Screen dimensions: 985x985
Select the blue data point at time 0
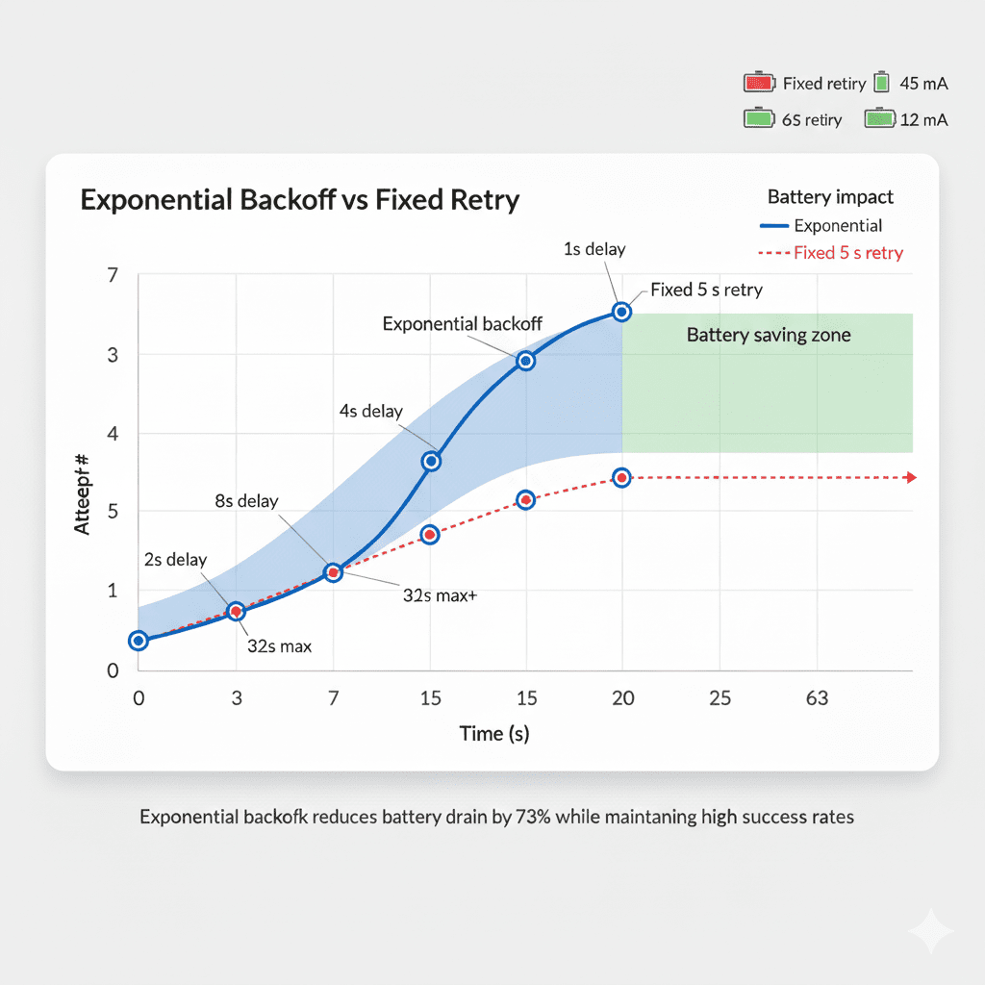coord(139,641)
